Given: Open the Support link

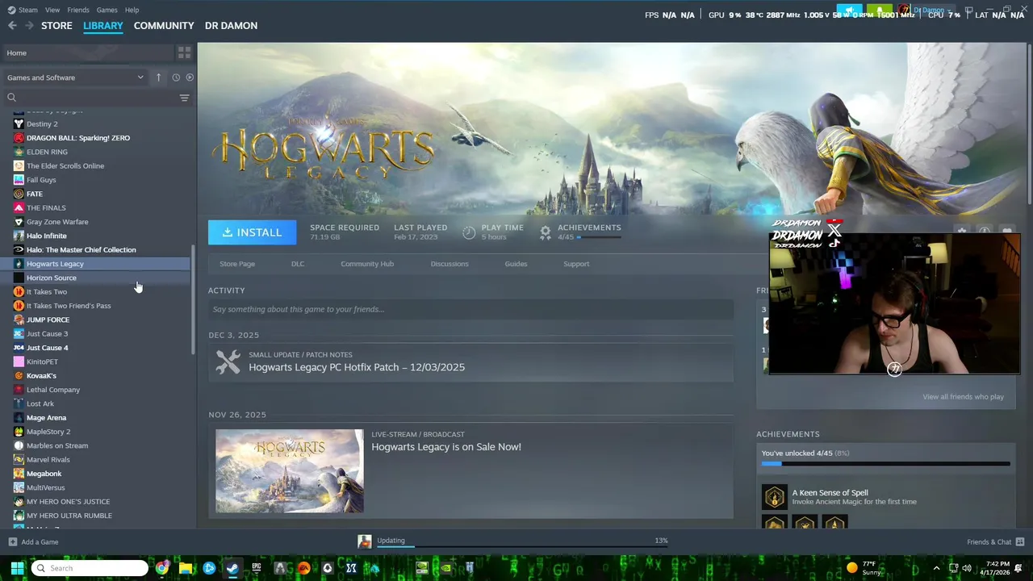Looking at the screenshot, I should coord(576,264).
